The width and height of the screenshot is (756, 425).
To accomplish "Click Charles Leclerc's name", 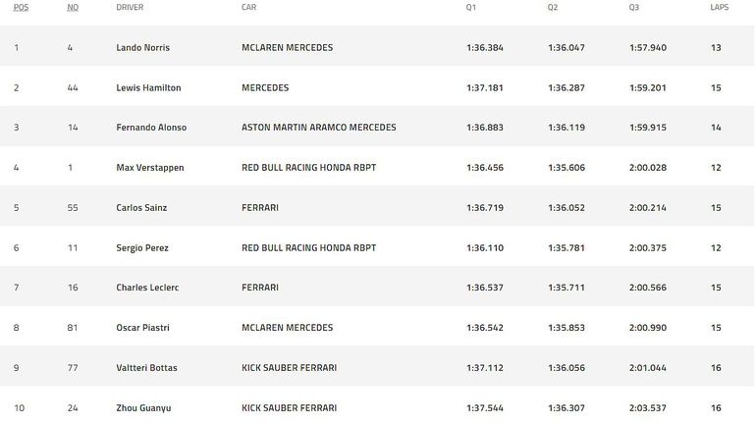I will pyautogui.click(x=147, y=288).
